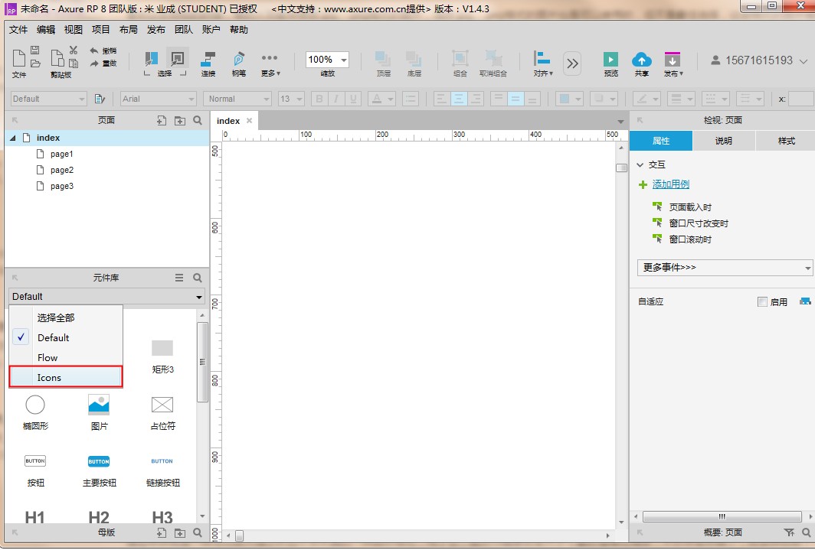This screenshot has height=550, width=815.
Task: Open the fill color swatch dropdown
Action: [x=569, y=99]
